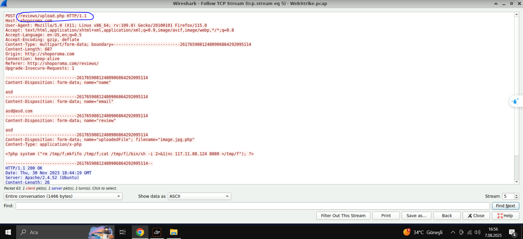
Task: Click the "Content-Type: multipart/form-data" header line
Action: 128,44
